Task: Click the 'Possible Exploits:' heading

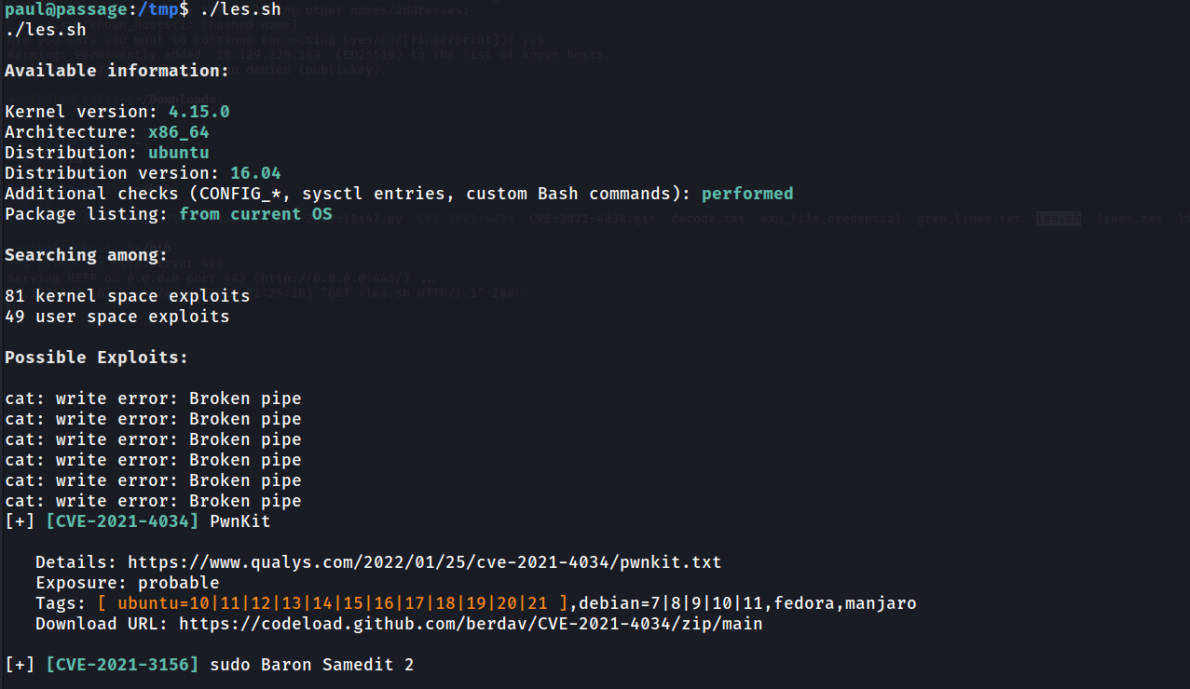Action: [97, 358]
